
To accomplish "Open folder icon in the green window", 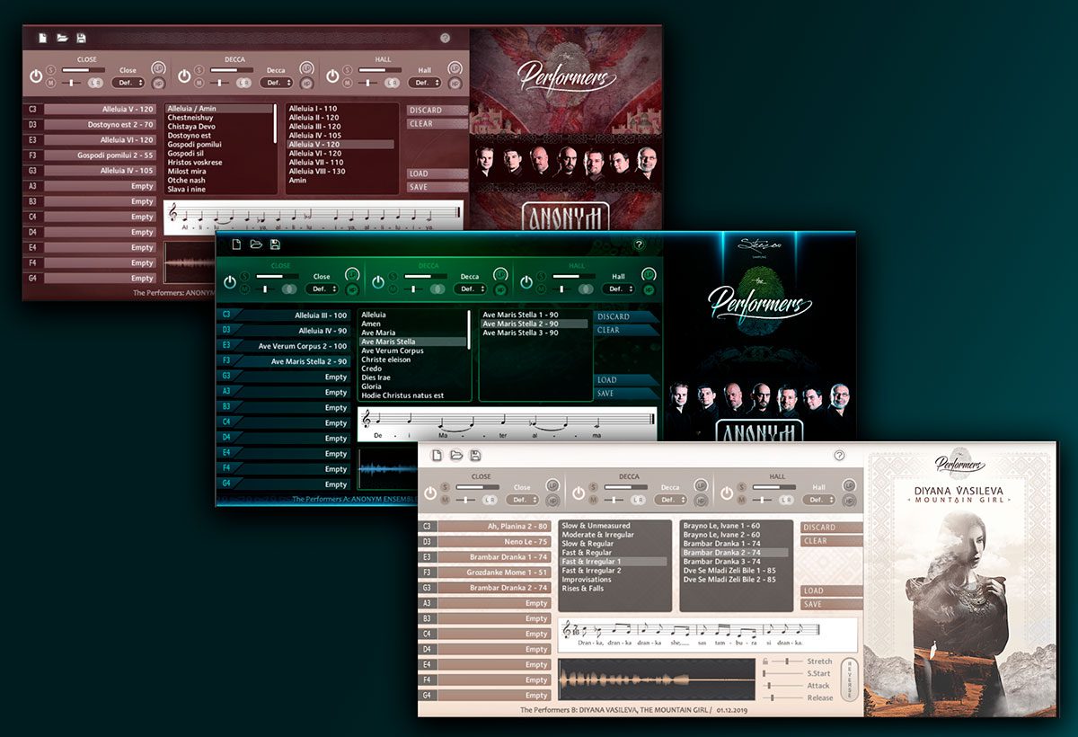I will (256, 244).
